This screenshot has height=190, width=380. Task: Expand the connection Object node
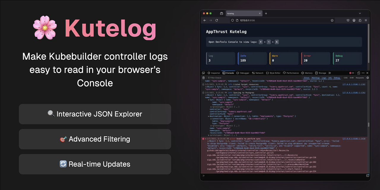coord(211,119)
